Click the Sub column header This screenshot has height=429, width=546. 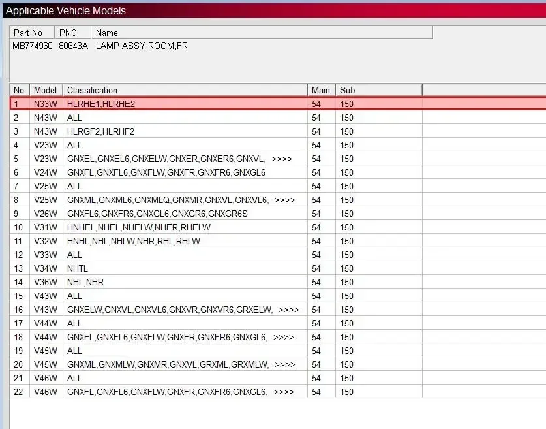click(x=379, y=90)
